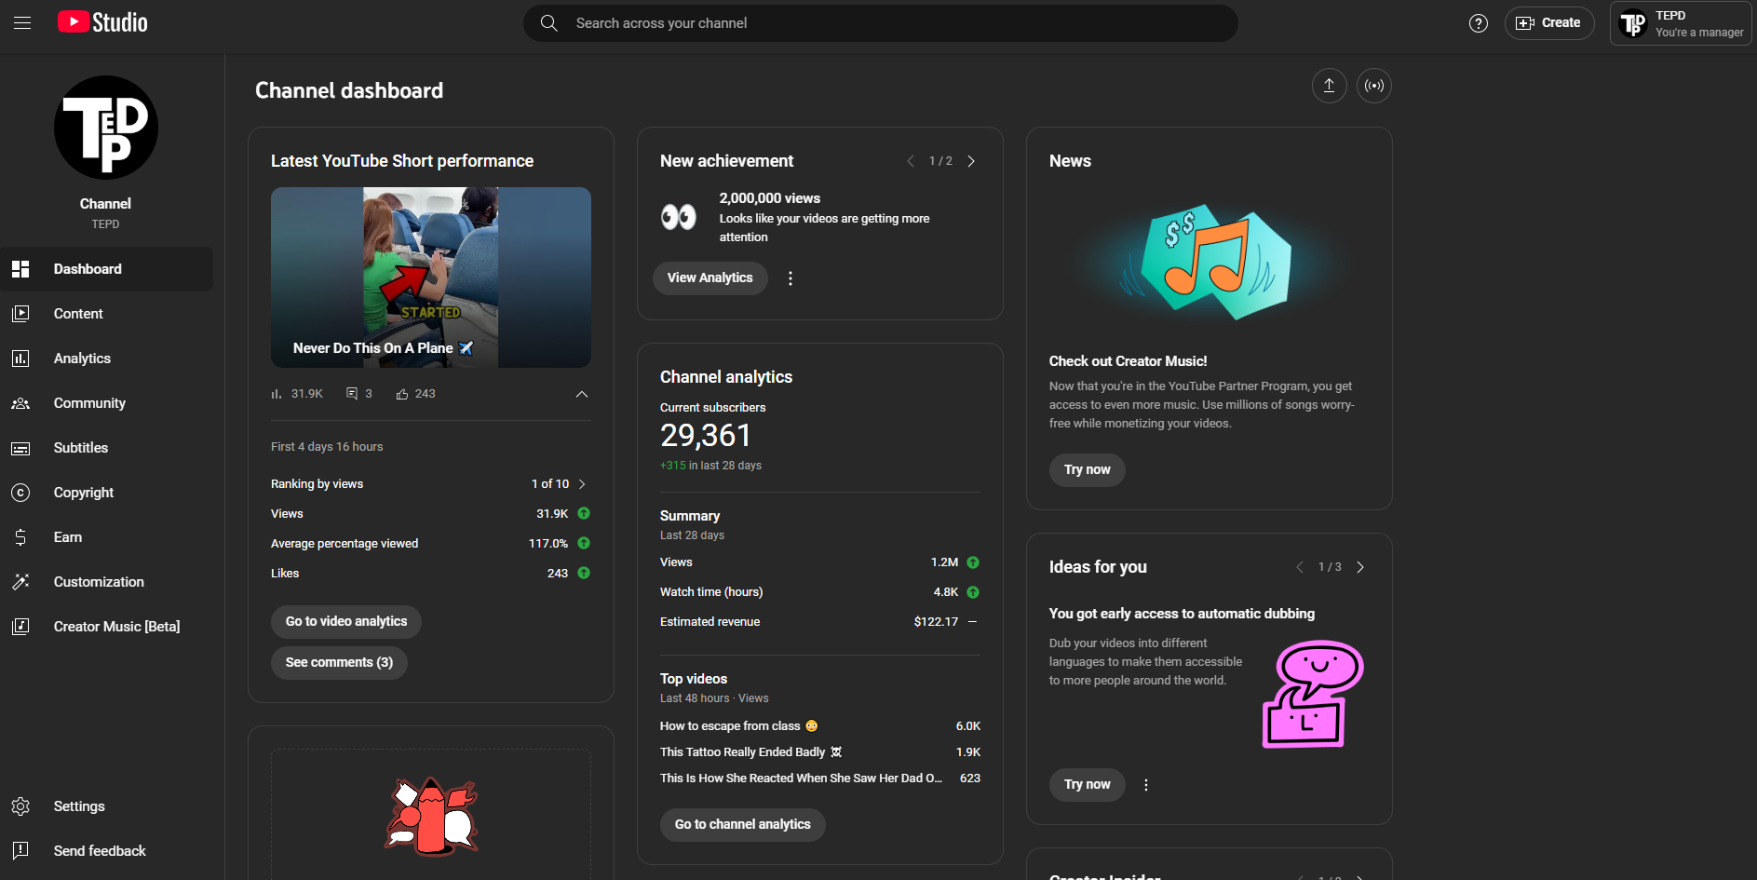1757x880 pixels.
Task: Click the Settings sidebar label
Action: coord(79,806)
